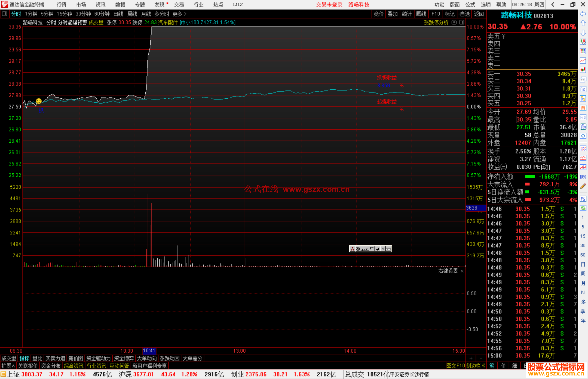
Task: Open the 公式 menu
Action: tap(470, 5)
